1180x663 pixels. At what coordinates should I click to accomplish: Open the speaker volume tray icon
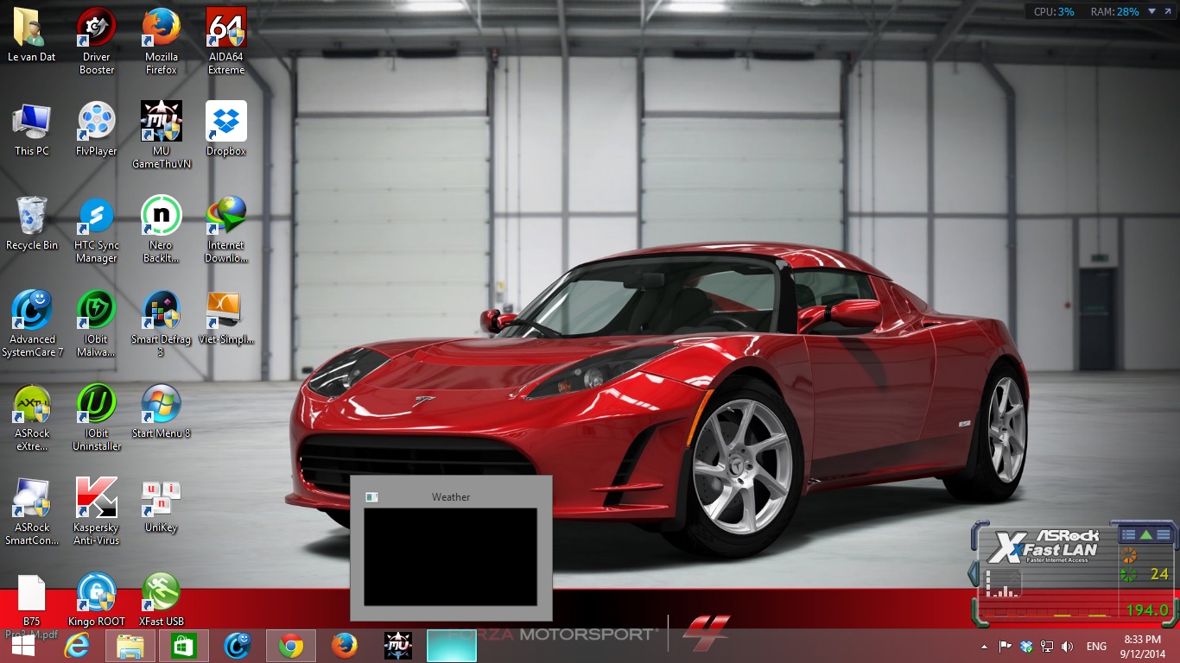click(1068, 647)
